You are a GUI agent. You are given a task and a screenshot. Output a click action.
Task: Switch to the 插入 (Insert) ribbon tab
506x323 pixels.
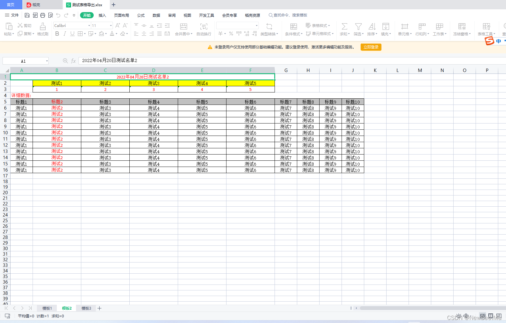(x=102, y=15)
